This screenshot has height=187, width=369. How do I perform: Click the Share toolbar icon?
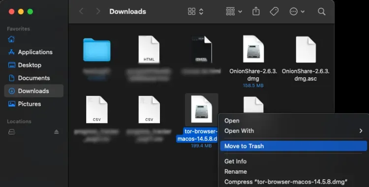pos(256,11)
